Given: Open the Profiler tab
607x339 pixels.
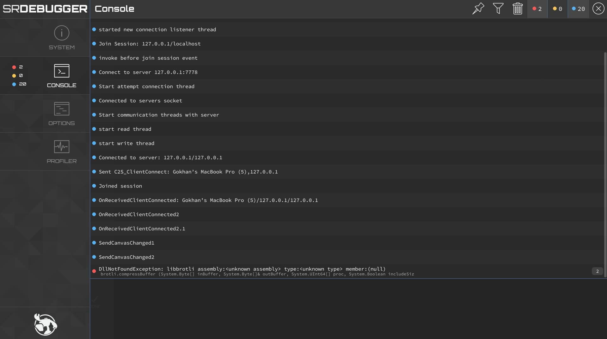Looking at the screenshot, I should click(x=62, y=152).
